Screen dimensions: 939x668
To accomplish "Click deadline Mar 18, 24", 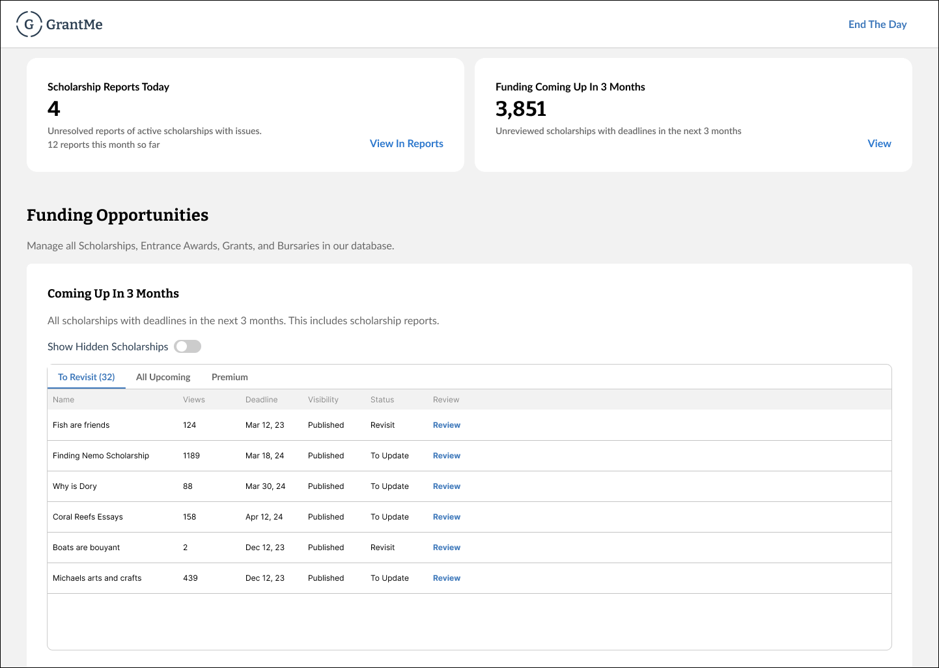I will click(x=264, y=456).
